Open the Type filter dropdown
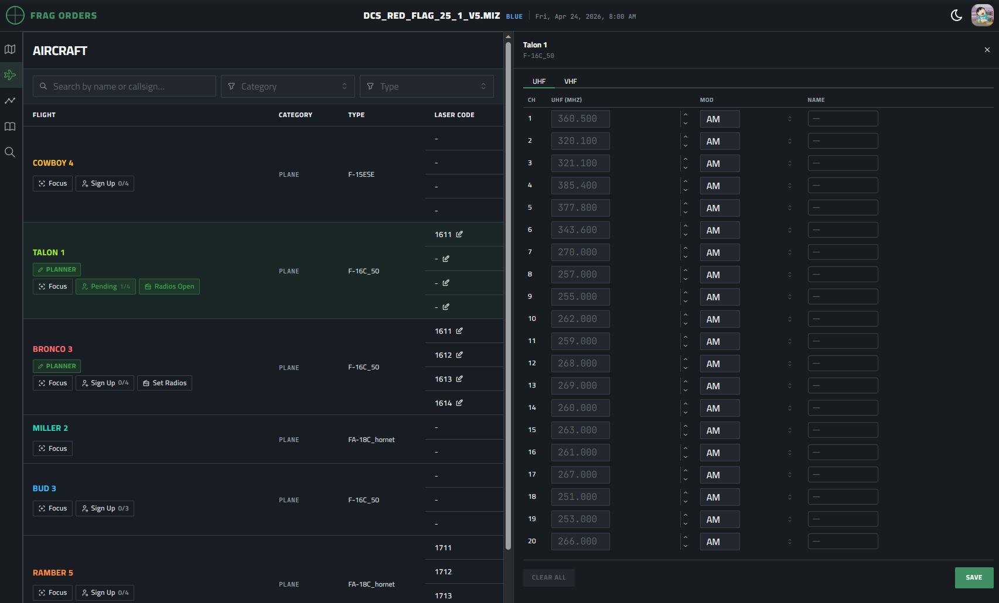The image size is (999, 603). point(427,86)
